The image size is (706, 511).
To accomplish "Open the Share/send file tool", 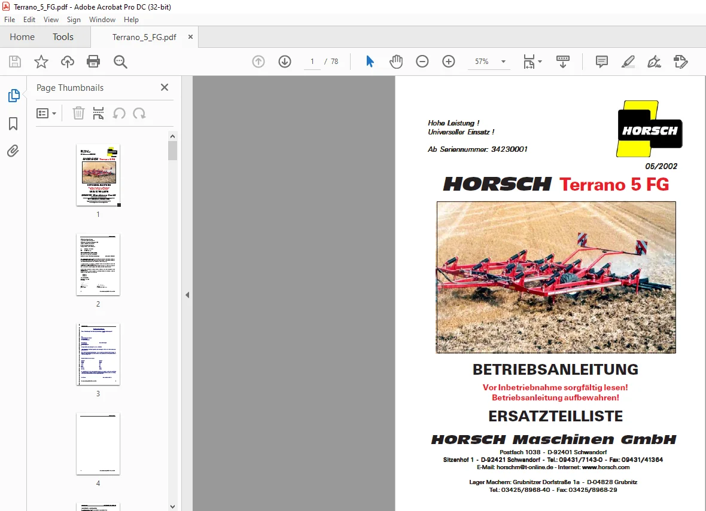I will 681,62.
